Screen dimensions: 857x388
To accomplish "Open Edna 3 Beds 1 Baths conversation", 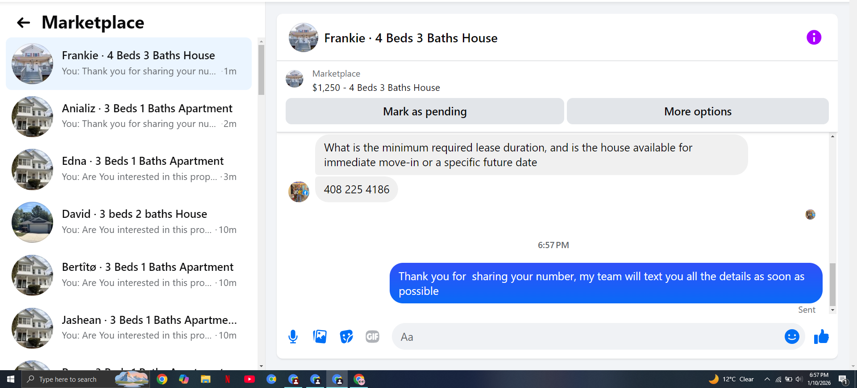I will pyautogui.click(x=129, y=169).
